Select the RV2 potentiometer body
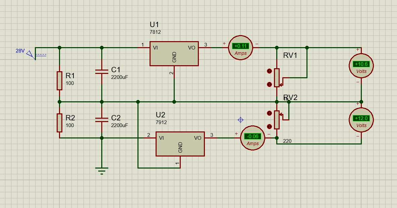Screen dimensions: 397x208 [277, 120]
